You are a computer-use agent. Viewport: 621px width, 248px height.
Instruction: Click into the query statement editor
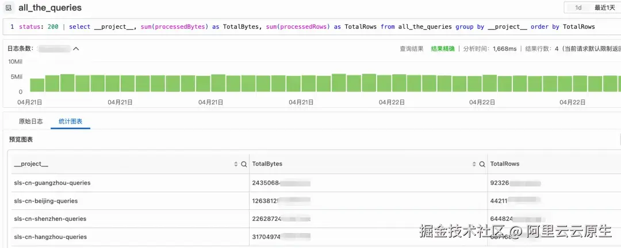312,27
